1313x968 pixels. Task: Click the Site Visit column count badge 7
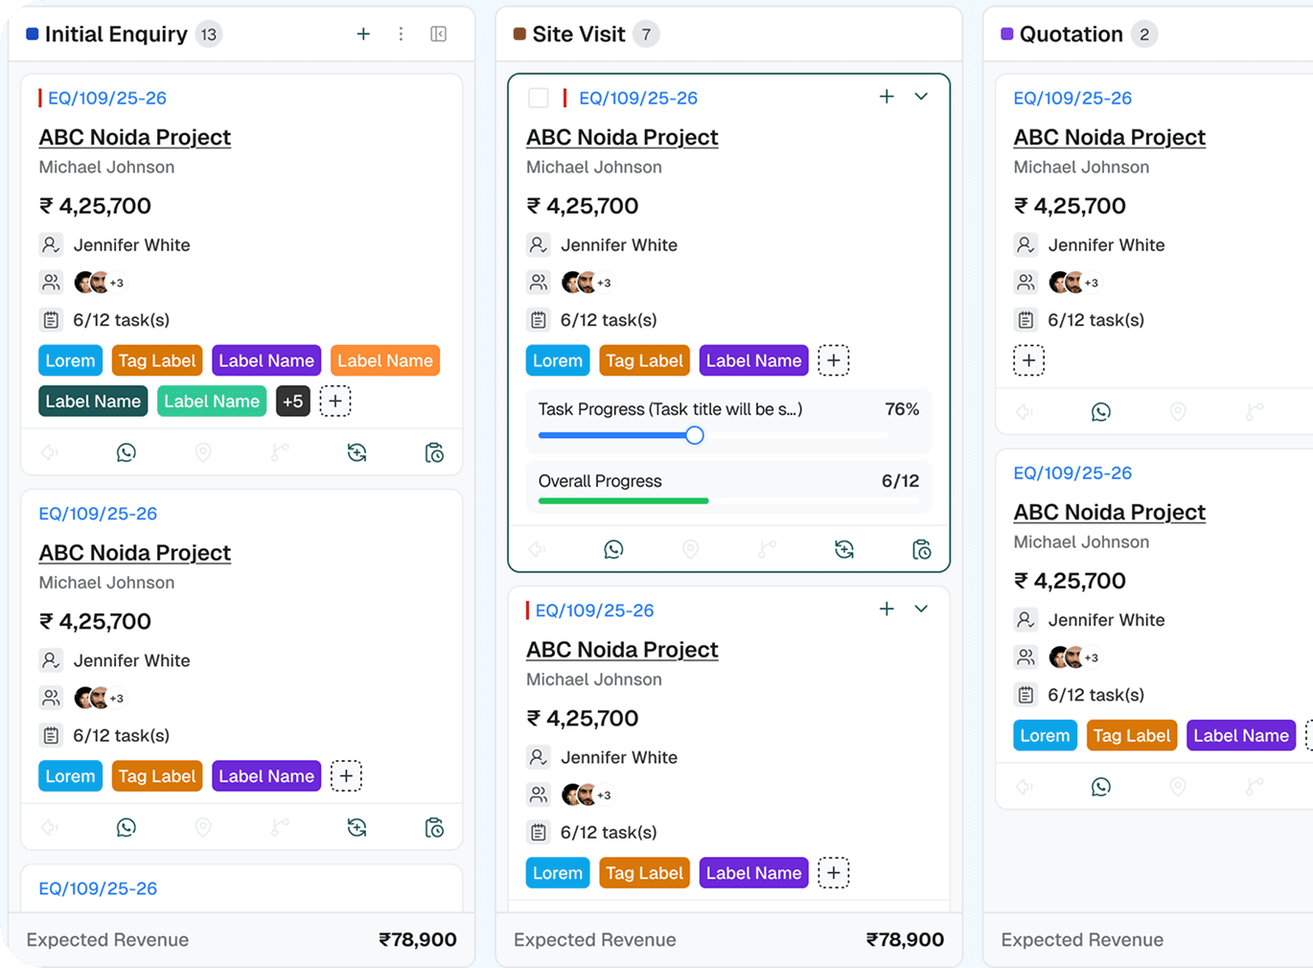click(x=647, y=35)
